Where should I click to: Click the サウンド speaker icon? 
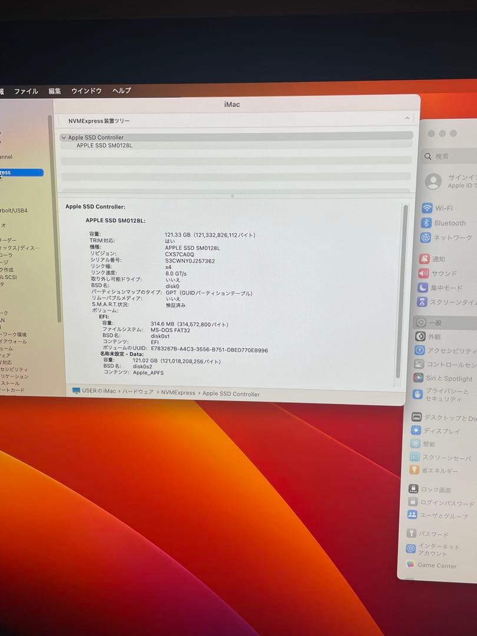coord(423,273)
